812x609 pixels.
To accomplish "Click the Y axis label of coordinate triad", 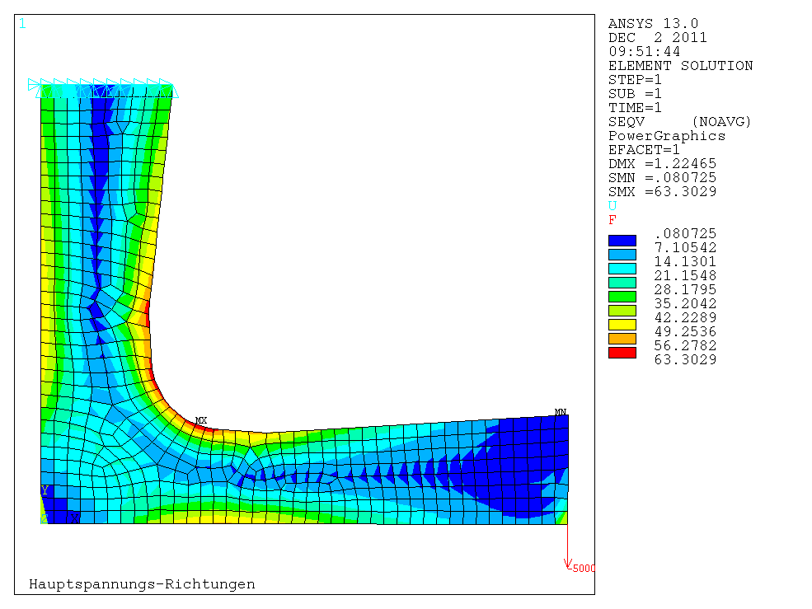I will coord(45,490).
